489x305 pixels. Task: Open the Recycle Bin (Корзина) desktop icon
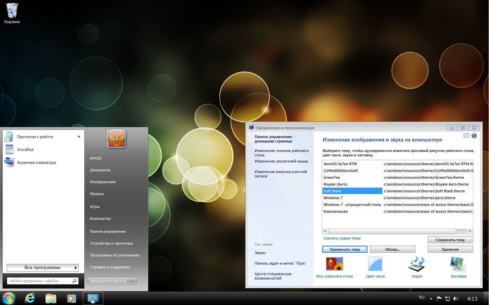(x=12, y=11)
